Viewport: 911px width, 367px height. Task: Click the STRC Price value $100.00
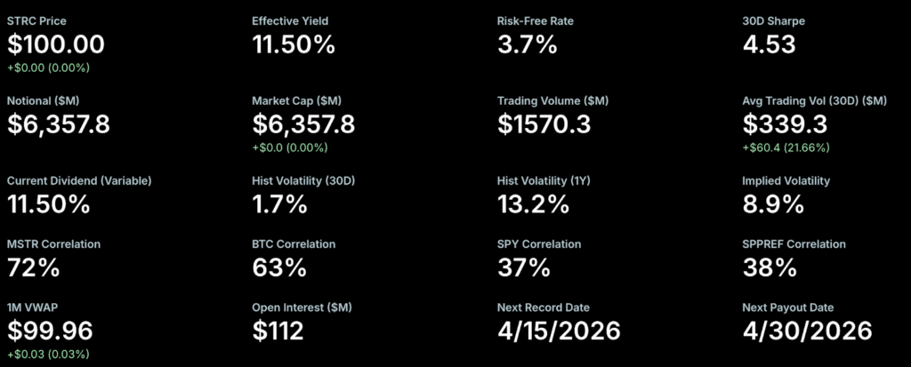56,44
